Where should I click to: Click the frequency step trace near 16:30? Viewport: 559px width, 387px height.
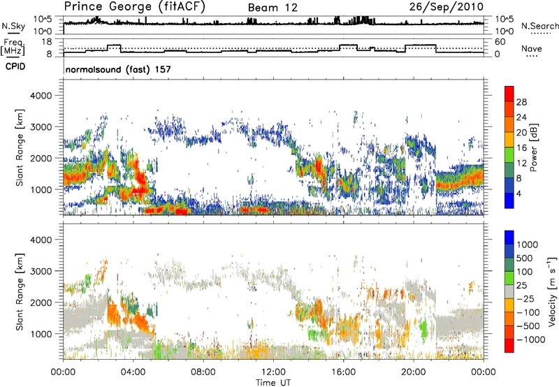click(x=348, y=45)
